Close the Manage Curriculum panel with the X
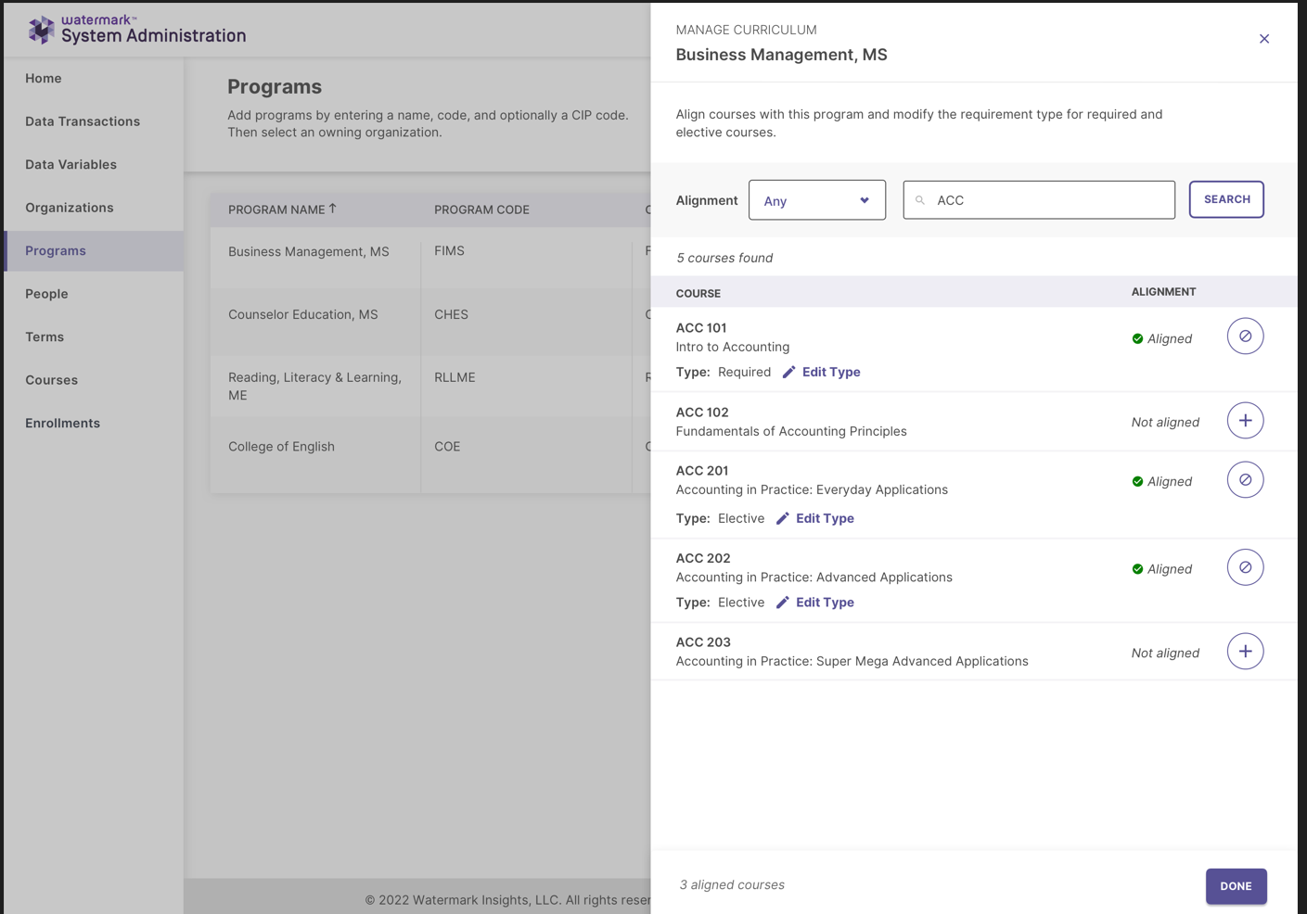Image resolution: width=1307 pixels, height=914 pixels. 1263,39
